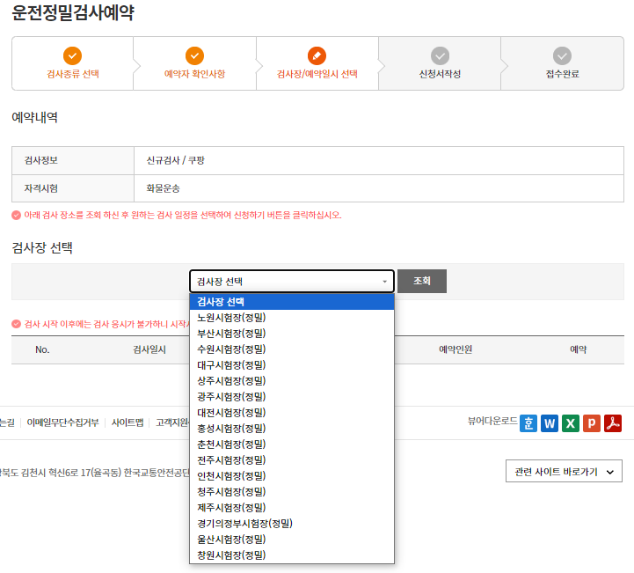Click the 신청서작성 step gray check icon
This screenshot has height=573, width=634.
440,55
